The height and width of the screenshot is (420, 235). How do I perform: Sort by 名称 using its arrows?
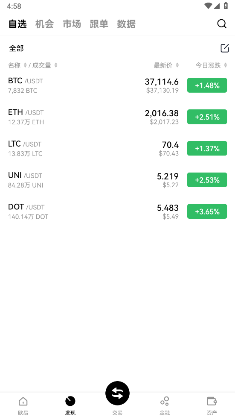coord(25,65)
